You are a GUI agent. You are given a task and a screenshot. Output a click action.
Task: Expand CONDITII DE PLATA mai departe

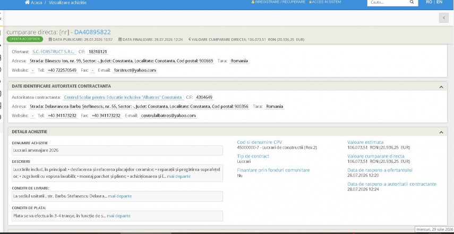(x=118, y=216)
